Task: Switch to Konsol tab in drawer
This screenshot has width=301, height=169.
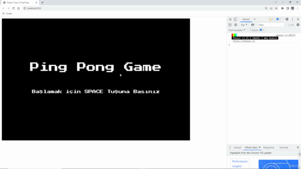Action: click(x=238, y=147)
